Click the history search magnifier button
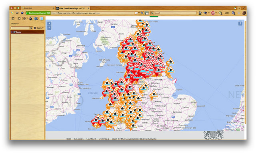 tap(31, 28)
